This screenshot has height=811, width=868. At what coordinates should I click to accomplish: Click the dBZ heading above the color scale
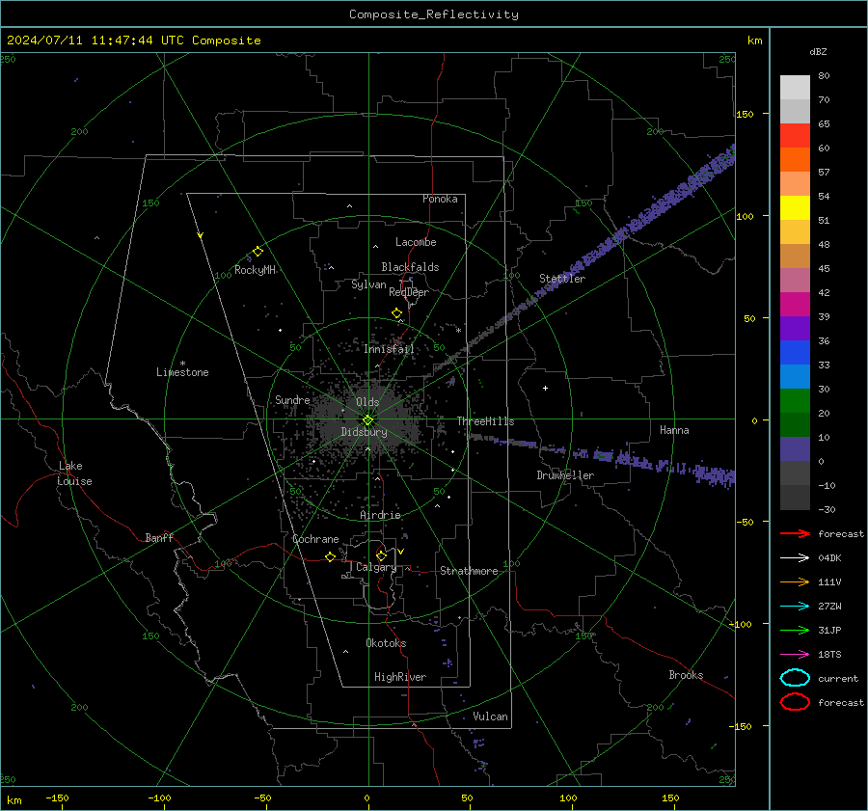(818, 51)
